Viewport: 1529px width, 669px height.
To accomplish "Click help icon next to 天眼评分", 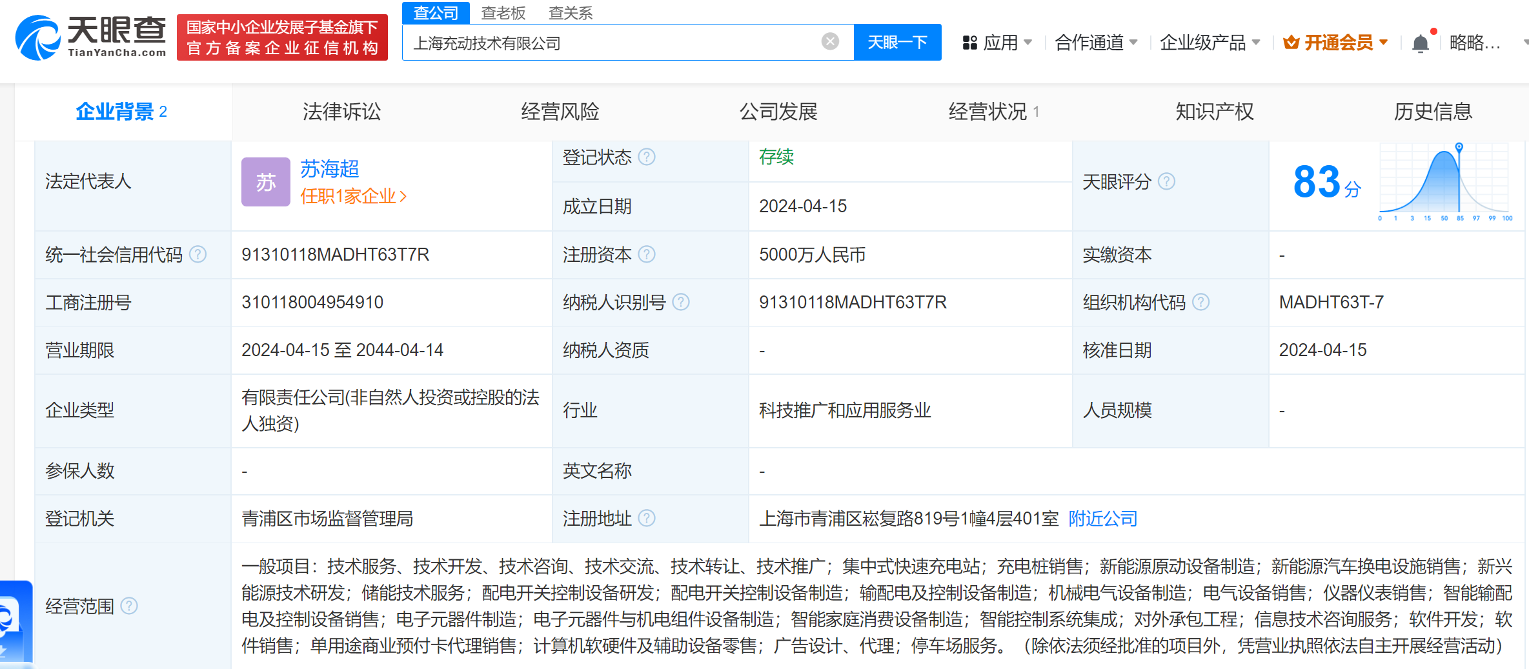I will pyautogui.click(x=1166, y=182).
